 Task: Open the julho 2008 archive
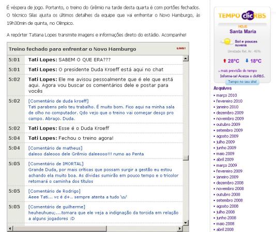point(225,212)
